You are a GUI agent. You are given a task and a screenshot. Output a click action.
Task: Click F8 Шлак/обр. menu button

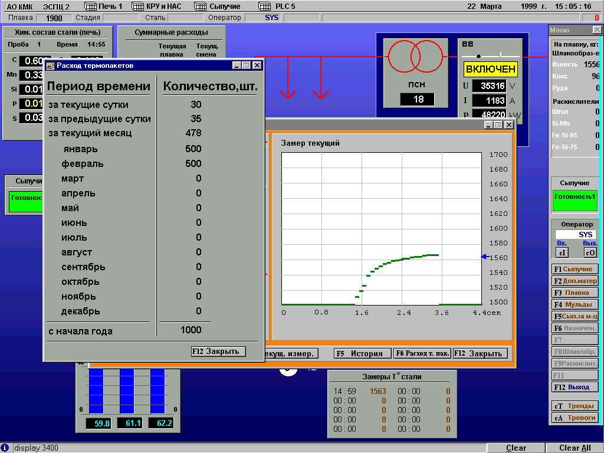(575, 352)
